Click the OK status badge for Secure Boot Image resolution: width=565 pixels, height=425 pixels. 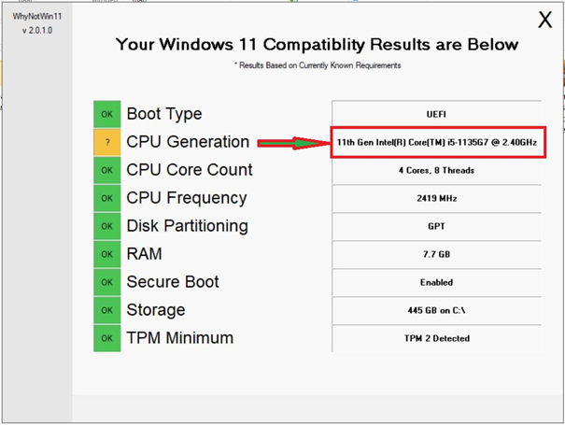coord(107,282)
